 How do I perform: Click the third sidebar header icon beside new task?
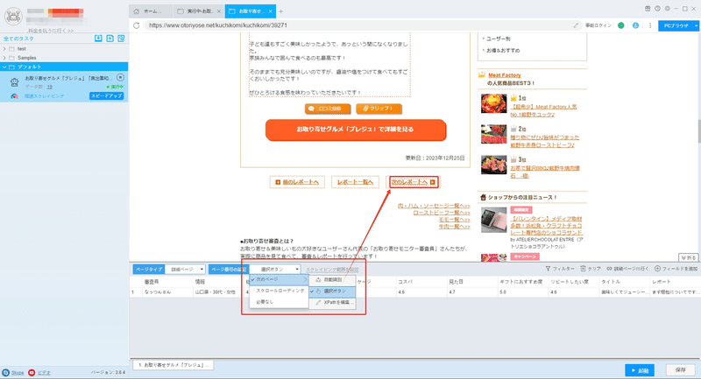coord(121,39)
